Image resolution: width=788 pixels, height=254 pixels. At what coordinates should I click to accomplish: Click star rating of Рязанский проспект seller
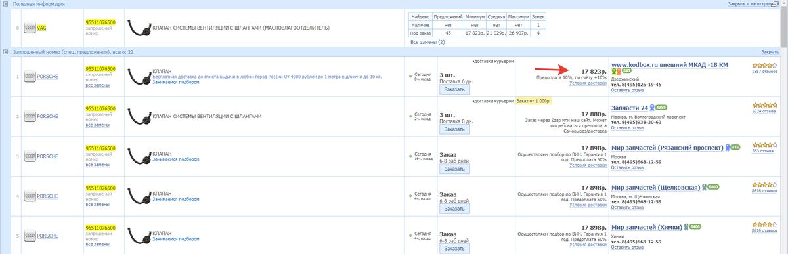pos(764,144)
